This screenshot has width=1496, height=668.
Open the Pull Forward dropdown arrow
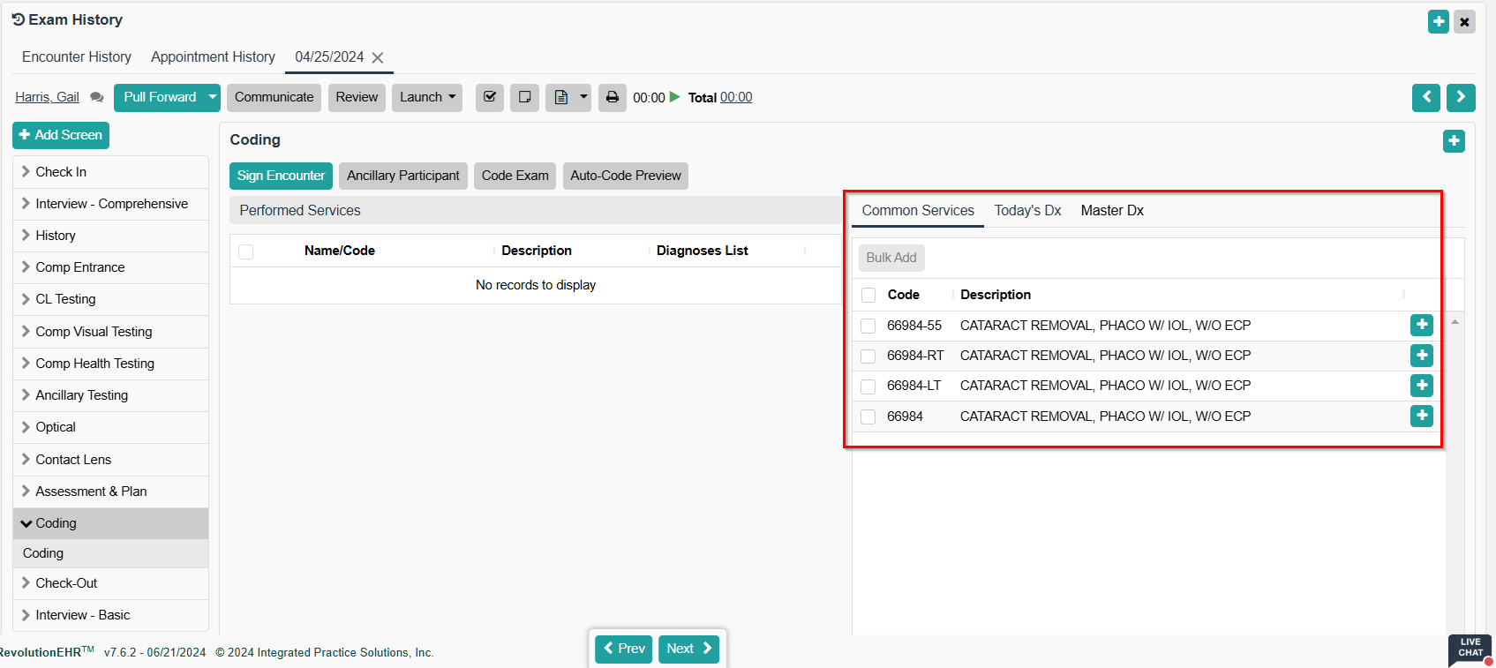pyautogui.click(x=212, y=97)
